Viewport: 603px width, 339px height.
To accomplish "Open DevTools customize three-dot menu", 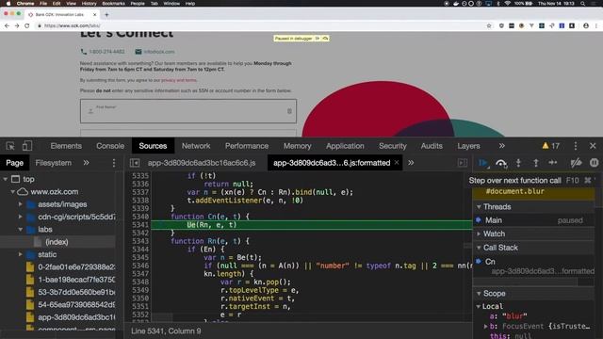I will point(576,146).
